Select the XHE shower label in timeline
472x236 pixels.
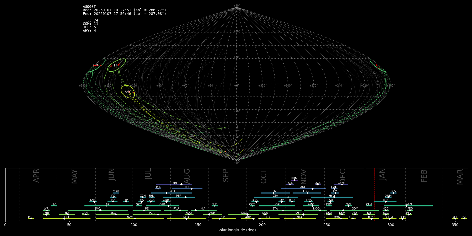point(455,217)
